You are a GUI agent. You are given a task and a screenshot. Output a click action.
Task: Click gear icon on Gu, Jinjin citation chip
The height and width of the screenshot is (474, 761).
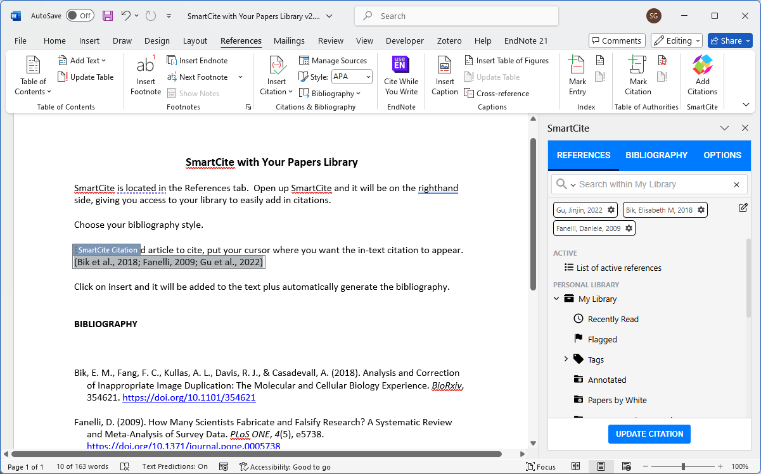[x=611, y=210]
